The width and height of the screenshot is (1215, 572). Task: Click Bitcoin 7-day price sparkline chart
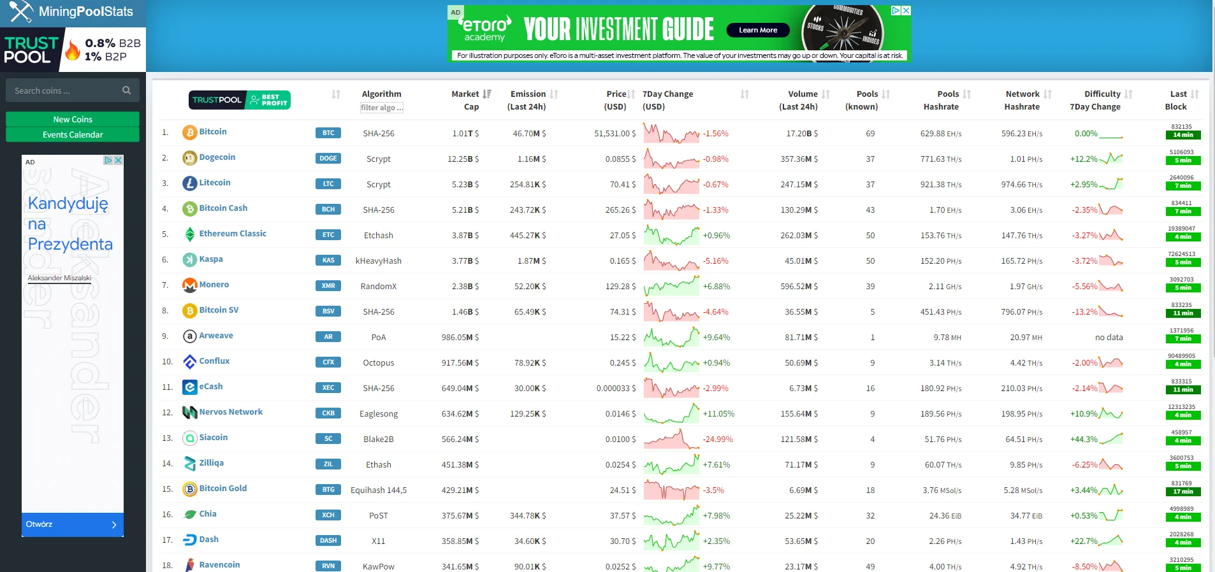[671, 133]
